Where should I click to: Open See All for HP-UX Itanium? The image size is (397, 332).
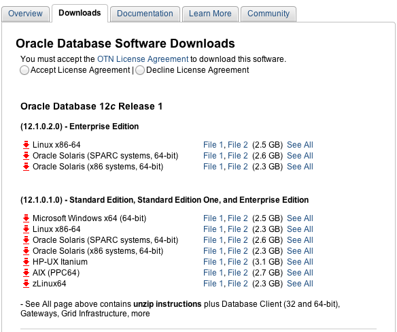[x=300, y=262]
